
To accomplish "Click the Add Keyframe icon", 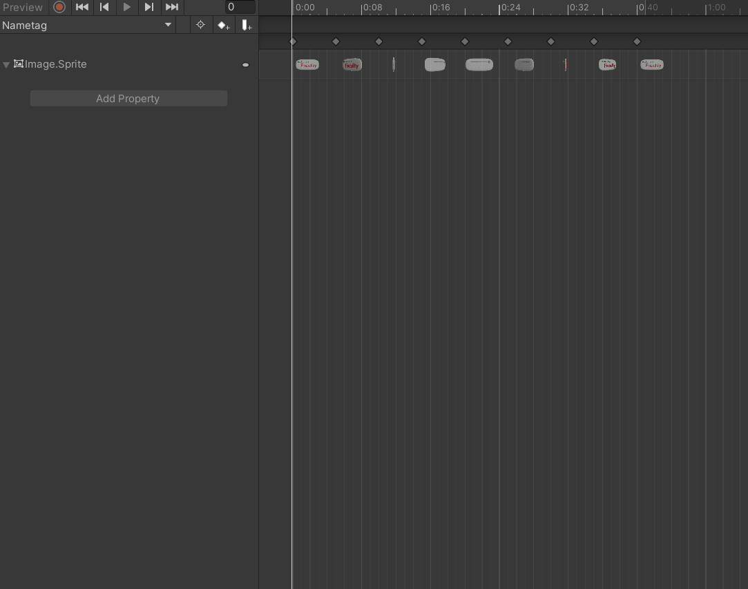I will pyautogui.click(x=223, y=25).
